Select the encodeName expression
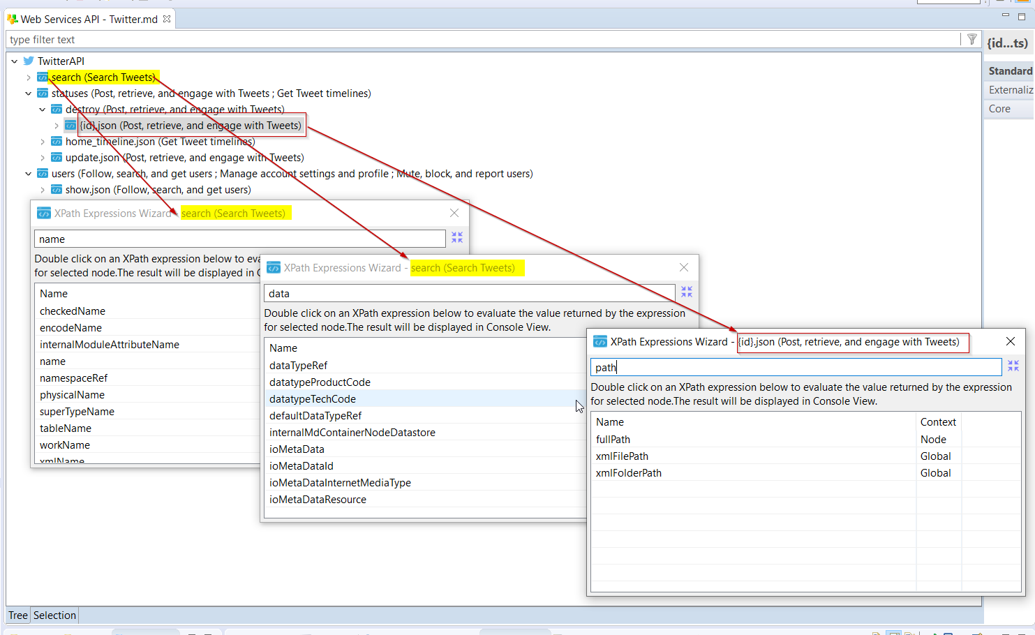 point(70,327)
